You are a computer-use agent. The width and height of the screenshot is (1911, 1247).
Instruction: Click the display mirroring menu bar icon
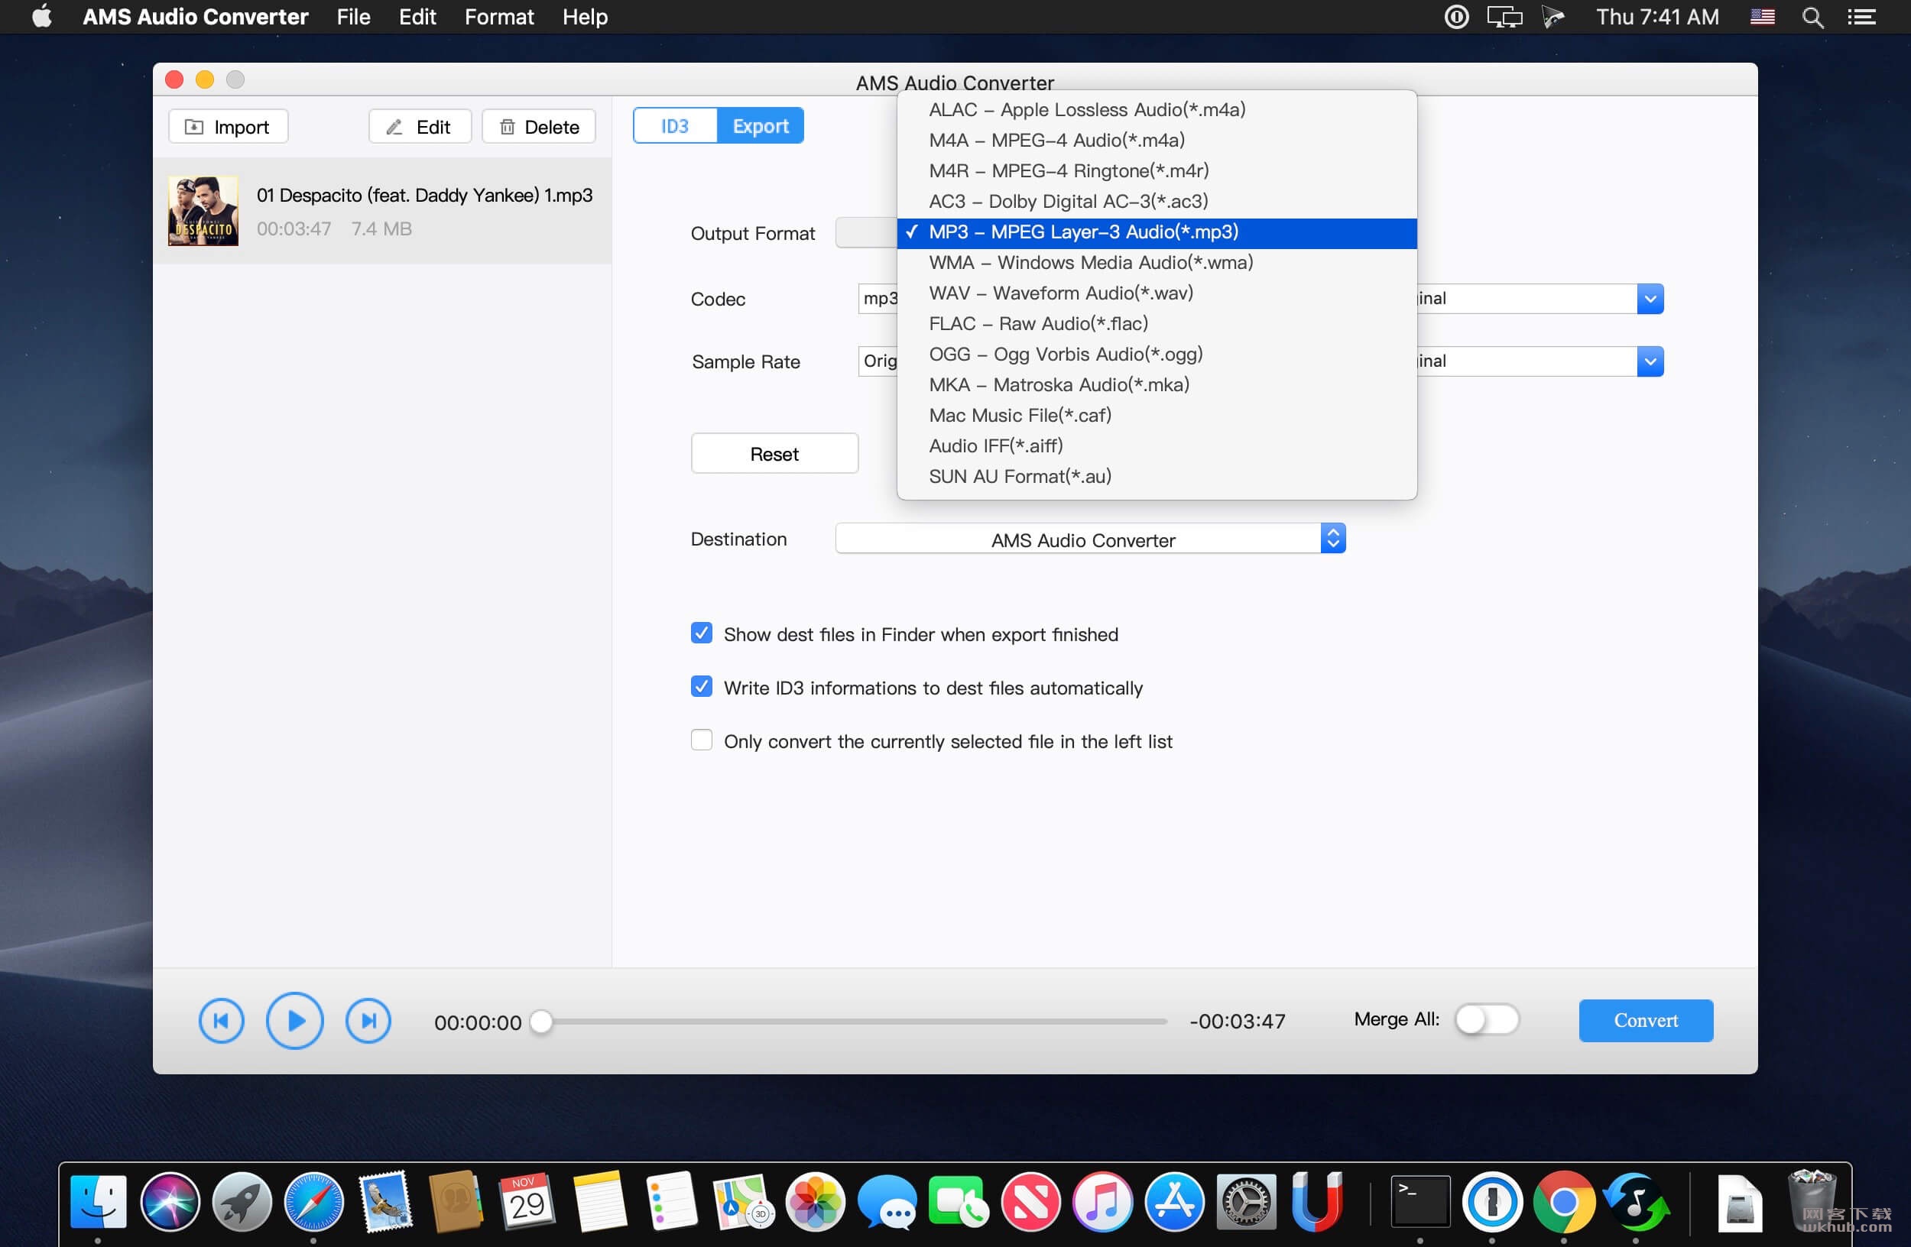[x=1504, y=17]
